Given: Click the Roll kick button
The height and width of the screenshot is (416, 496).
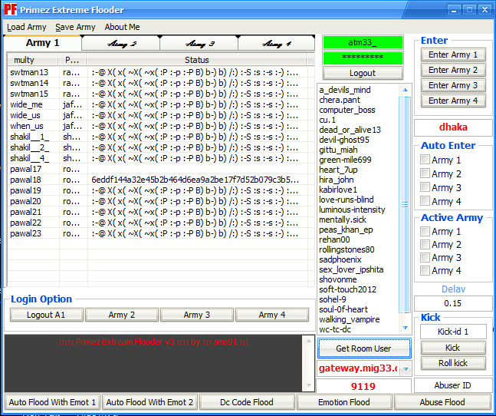Looking at the screenshot, I should click(453, 363).
